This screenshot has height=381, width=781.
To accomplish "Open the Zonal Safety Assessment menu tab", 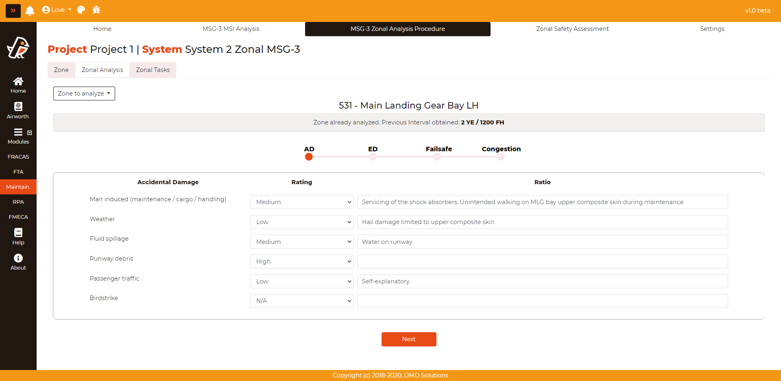I will 572,29.
